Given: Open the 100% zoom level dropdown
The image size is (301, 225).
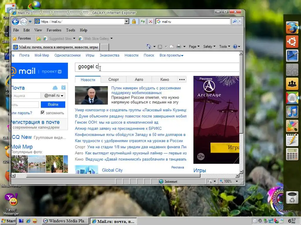Looking at the screenshot, I should pyautogui.click(x=237, y=181).
